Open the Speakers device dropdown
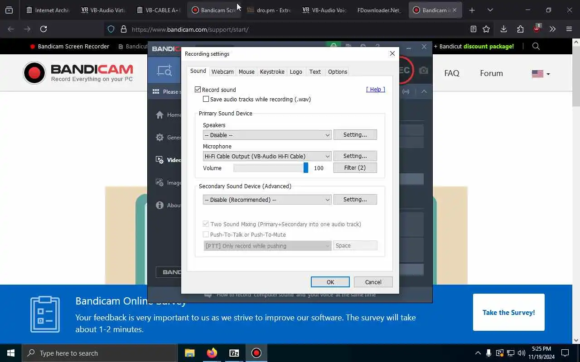The height and width of the screenshot is (362, 580). (267, 135)
